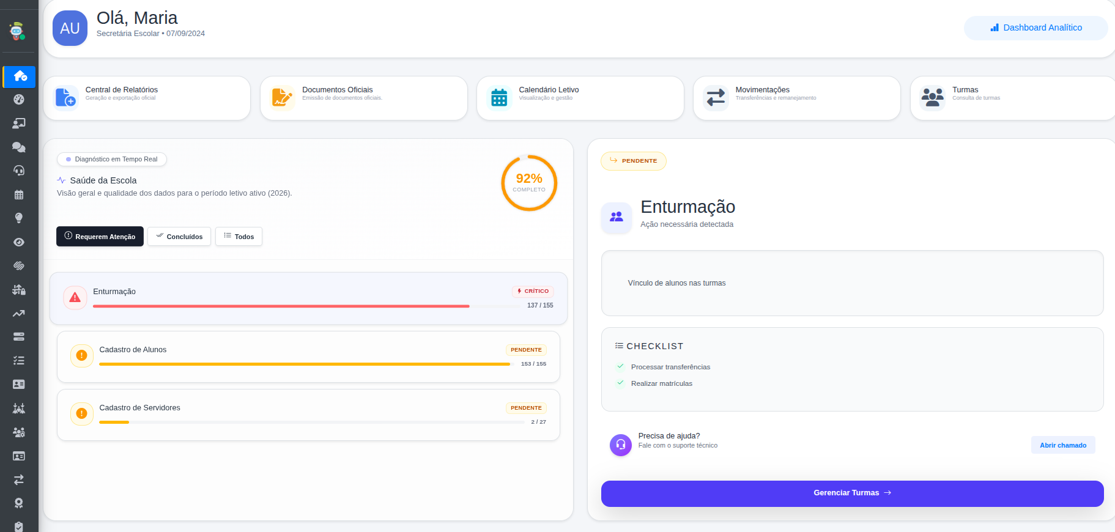Click the home icon in sidebar
1115x532 pixels.
pos(20,76)
